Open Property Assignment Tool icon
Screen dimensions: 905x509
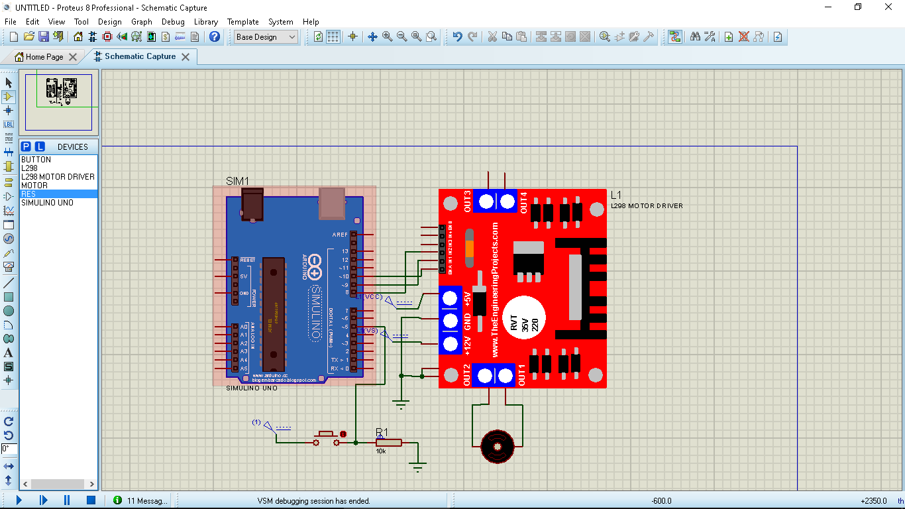point(710,36)
